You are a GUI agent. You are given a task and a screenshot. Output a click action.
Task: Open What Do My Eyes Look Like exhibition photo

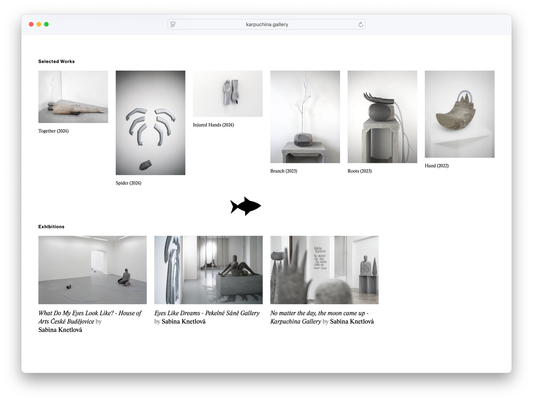(x=92, y=270)
